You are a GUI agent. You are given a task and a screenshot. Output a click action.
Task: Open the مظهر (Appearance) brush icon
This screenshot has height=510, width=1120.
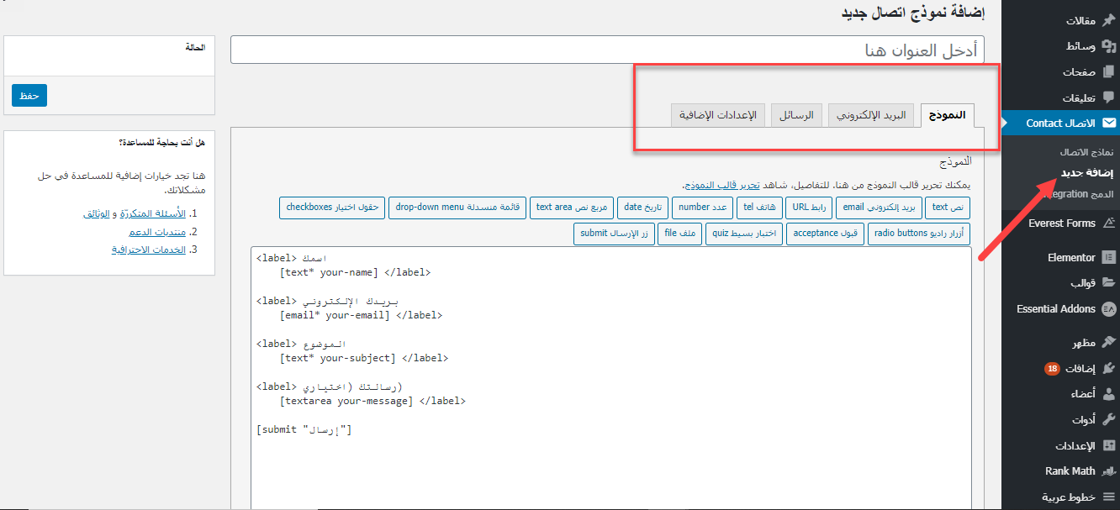click(x=1109, y=343)
